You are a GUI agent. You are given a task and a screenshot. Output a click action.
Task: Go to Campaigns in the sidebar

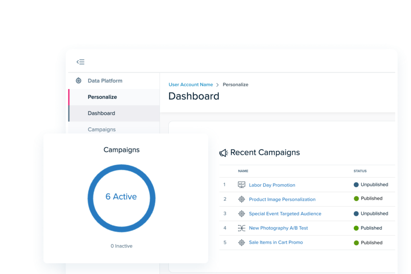pos(102,130)
